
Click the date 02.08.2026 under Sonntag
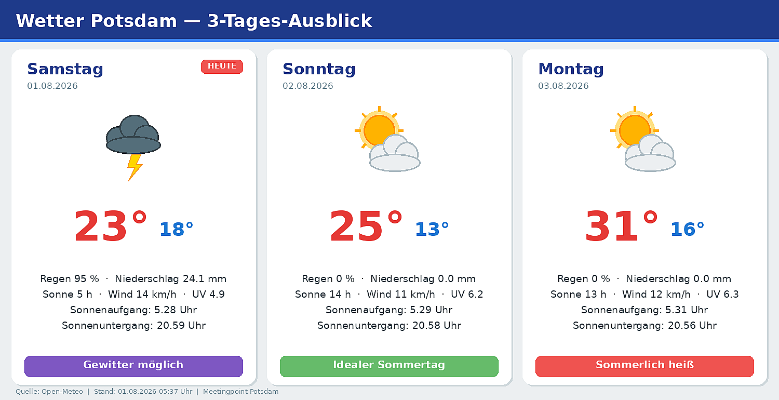(308, 86)
